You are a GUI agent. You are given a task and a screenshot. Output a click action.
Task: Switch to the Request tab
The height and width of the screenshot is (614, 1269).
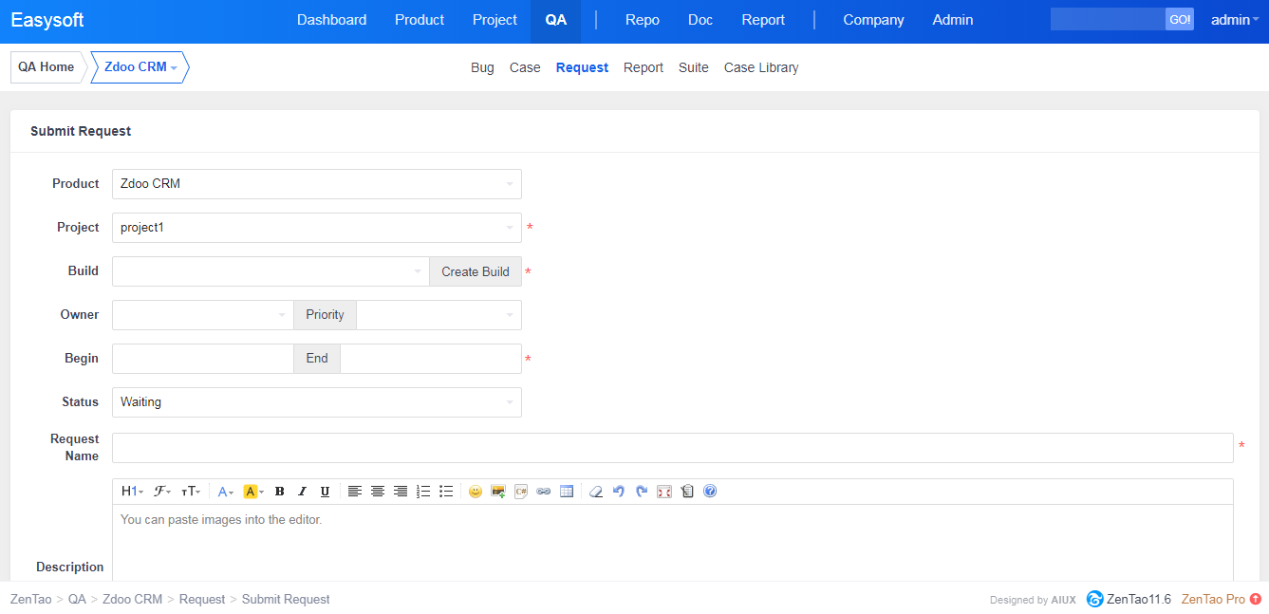tap(582, 67)
